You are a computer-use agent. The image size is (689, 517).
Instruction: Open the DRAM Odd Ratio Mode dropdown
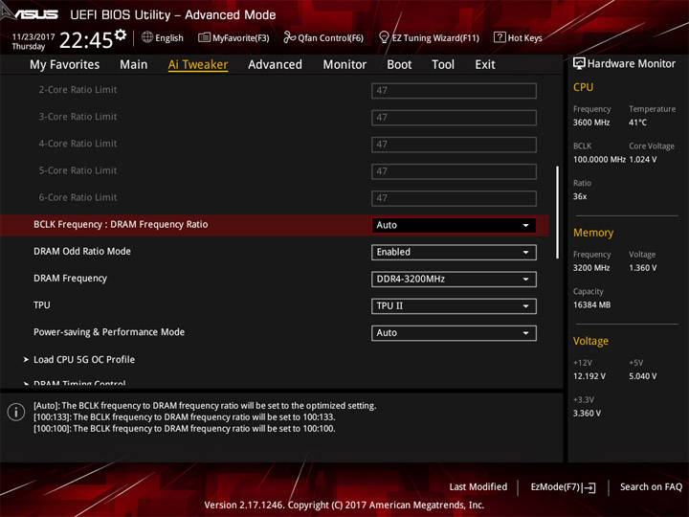[x=454, y=253]
